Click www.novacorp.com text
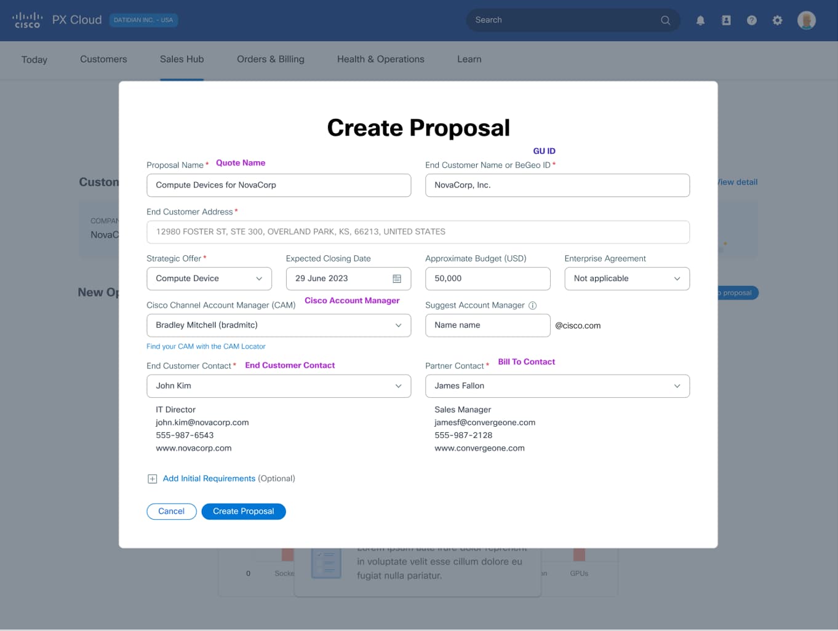The width and height of the screenshot is (838, 631). (x=194, y=448)
